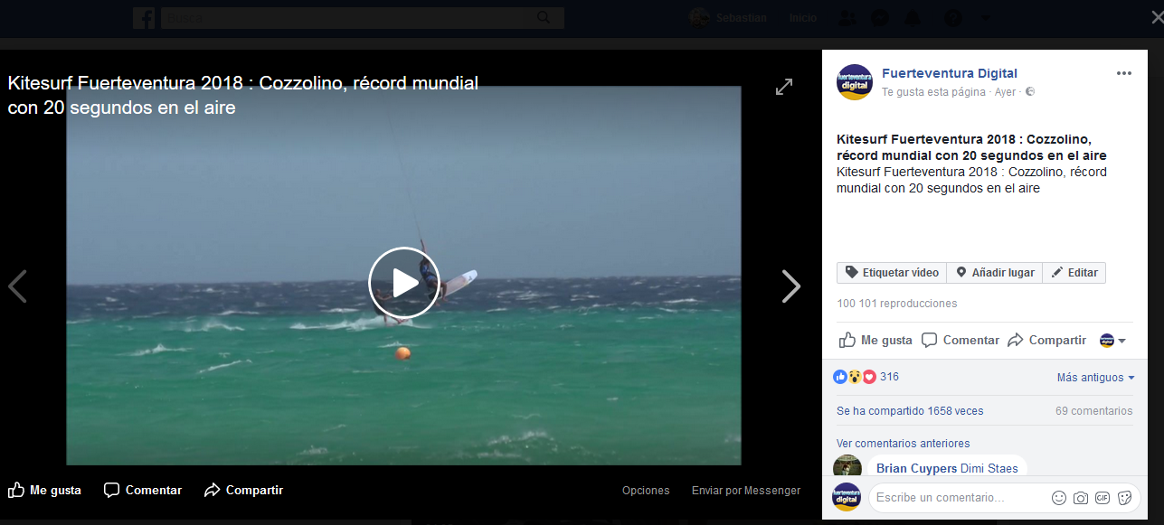Click Añadir lugar button

[995, 273]
